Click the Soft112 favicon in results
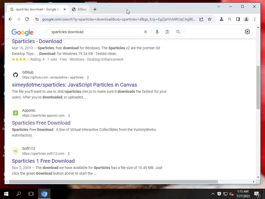 click(x=16, y=151)
